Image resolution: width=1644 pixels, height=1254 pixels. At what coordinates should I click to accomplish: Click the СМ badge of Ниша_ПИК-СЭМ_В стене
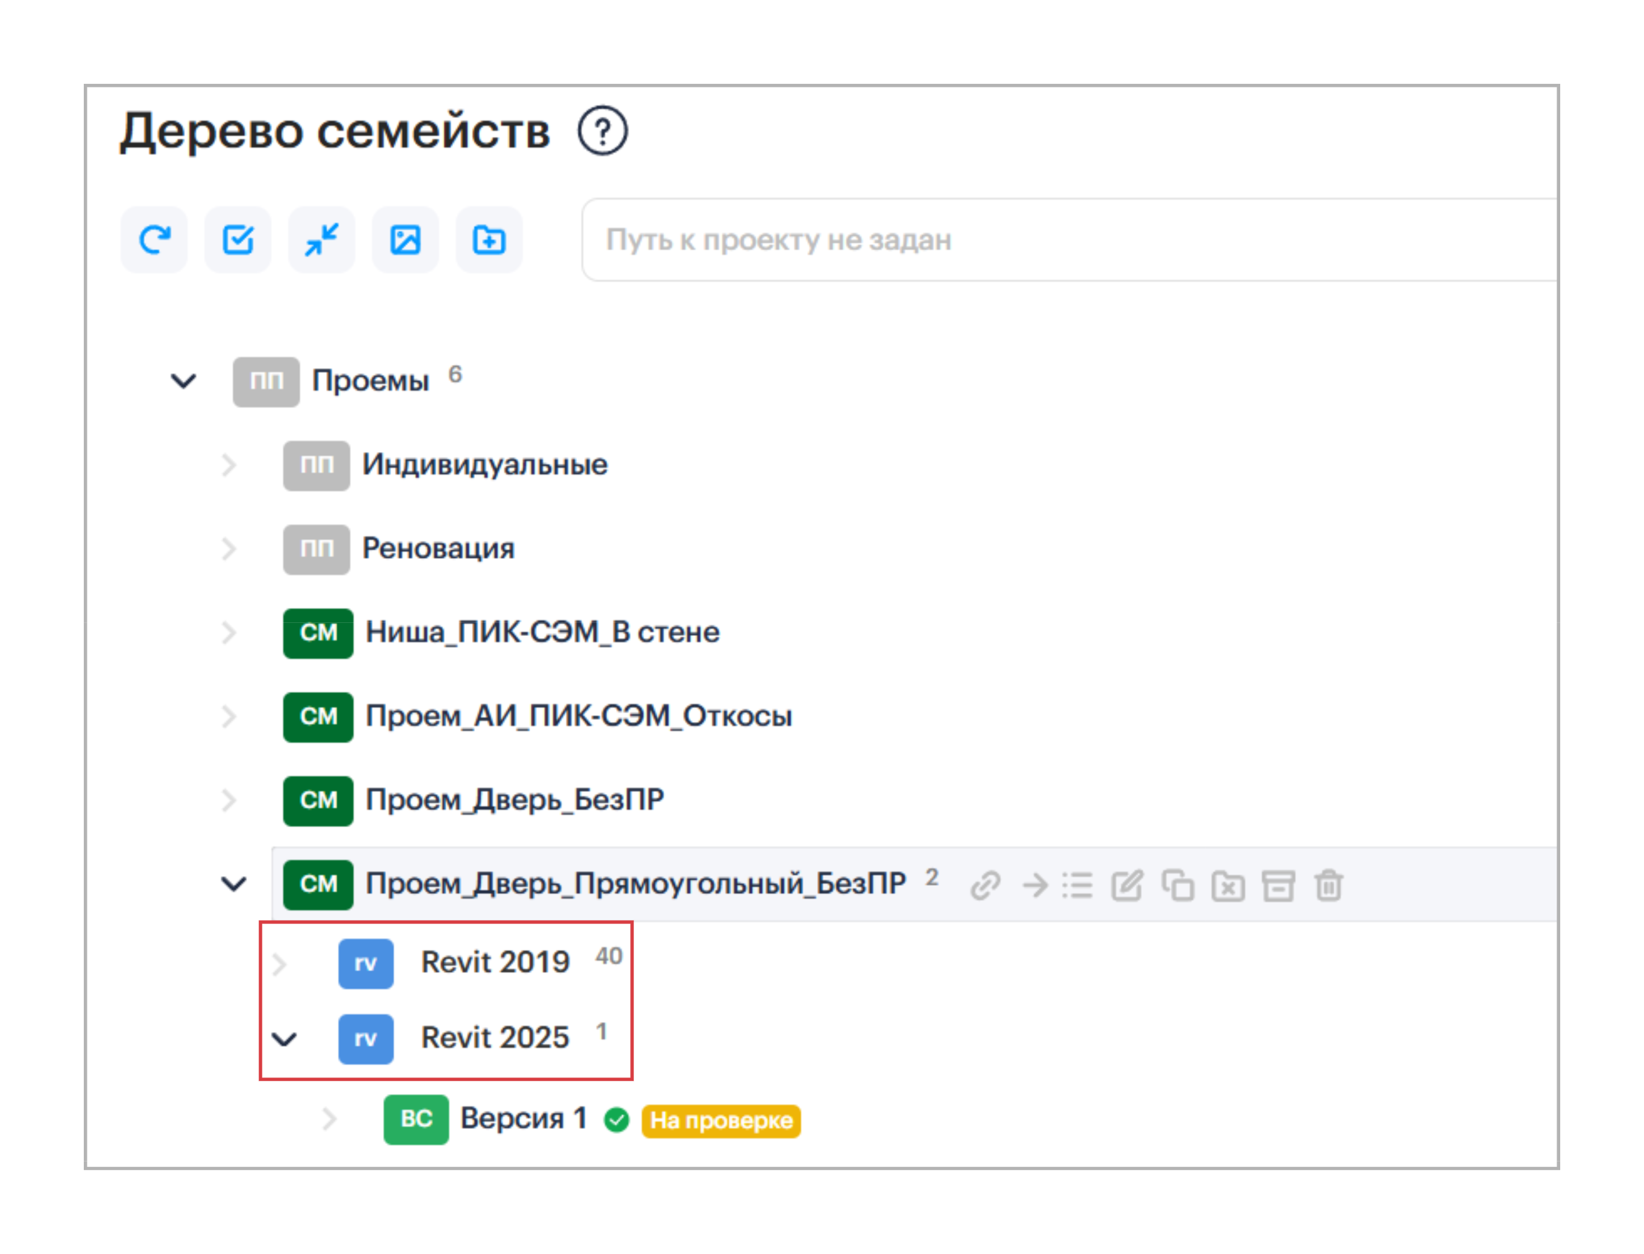click(x=318, y=633)
